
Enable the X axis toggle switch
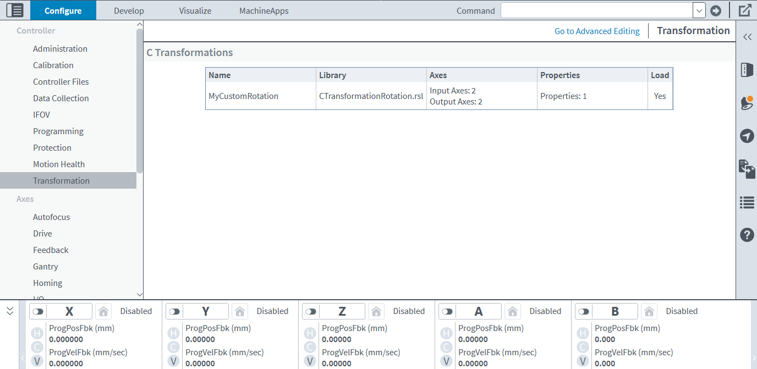pyautogui.click(x=38, y=311)
